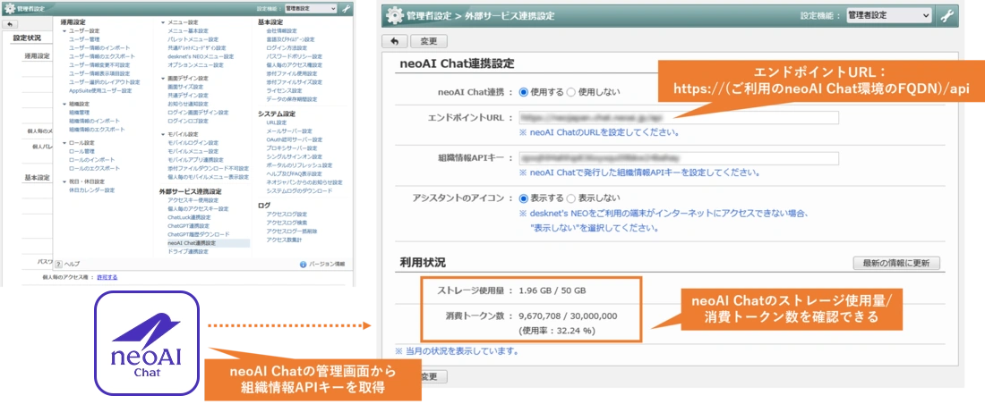The height and width of the screenshot is (404, 985).
Task: Collapse the 組織設定 group
Action: click(x=64, y=105)
